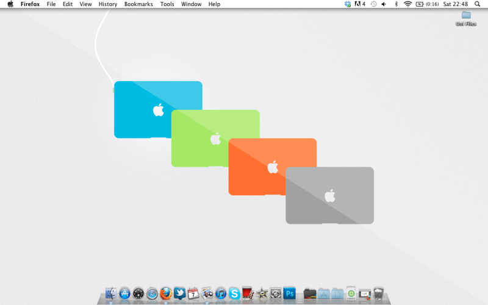Click the Sat 22:48 clock
The height and width of the screenshot is (305, 488).
point(455,4)
